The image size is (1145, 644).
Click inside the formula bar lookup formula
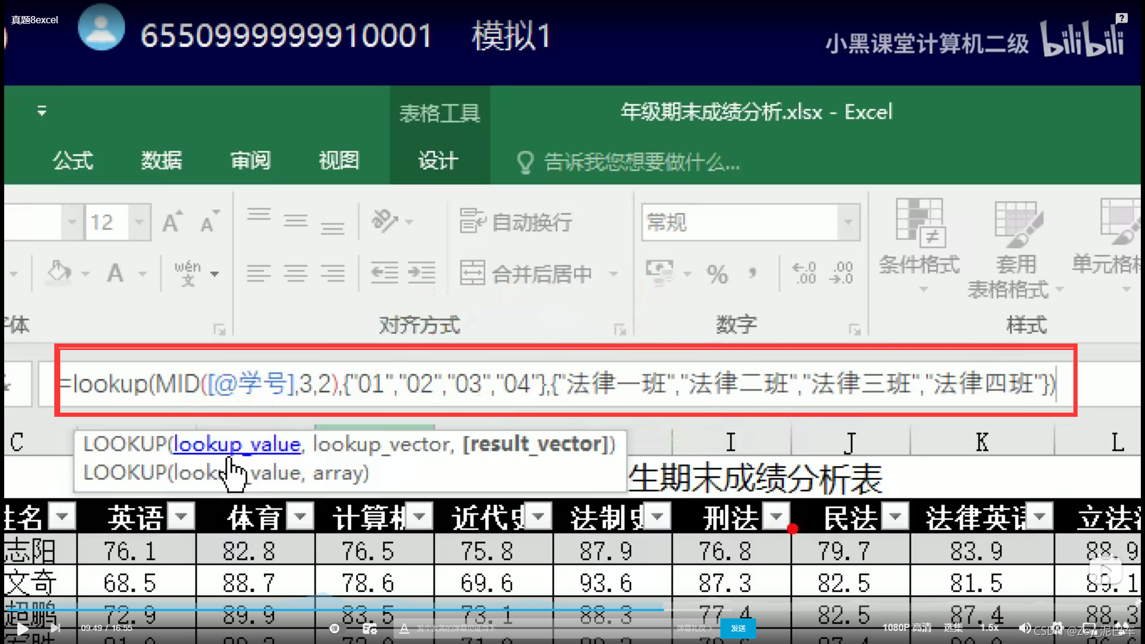(x=558, y=383)
